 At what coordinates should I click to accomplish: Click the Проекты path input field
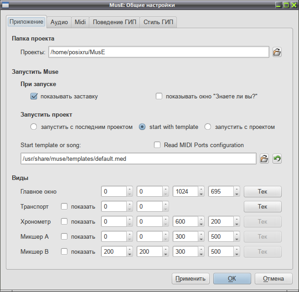click(x=159, y=52)
